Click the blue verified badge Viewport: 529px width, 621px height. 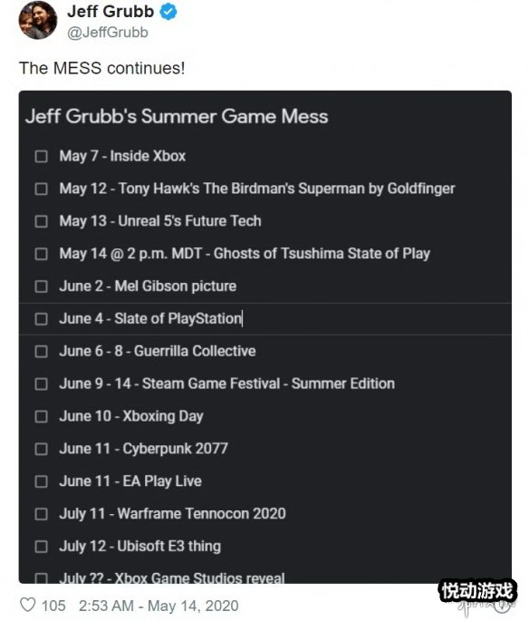(168, 12)
